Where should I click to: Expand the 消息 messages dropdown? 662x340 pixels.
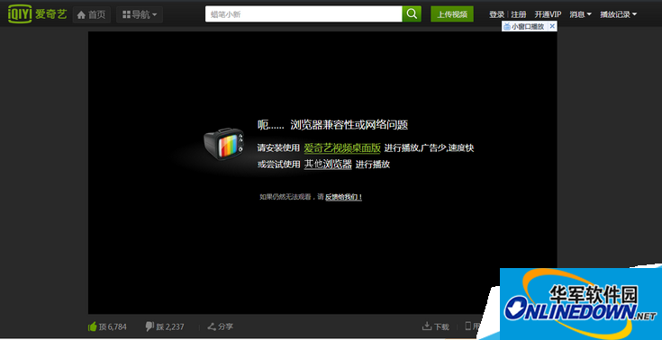[580, 14]
